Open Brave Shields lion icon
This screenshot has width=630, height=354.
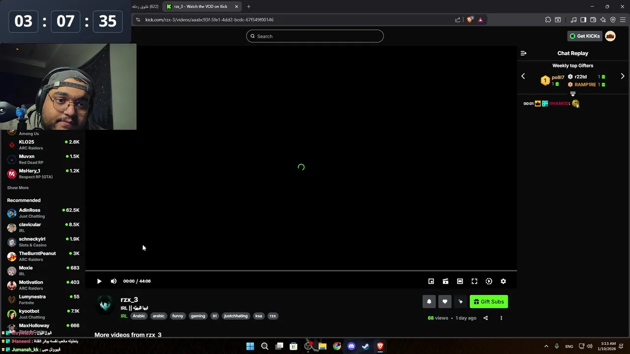point(470,20)
